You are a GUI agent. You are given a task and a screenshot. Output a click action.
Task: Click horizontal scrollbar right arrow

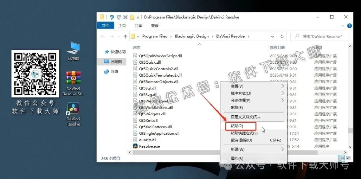(x=345, y=152)
